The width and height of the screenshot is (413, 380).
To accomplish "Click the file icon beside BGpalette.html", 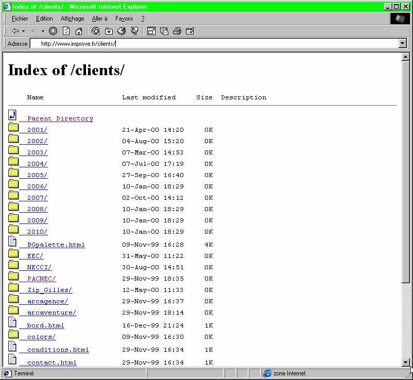I will [12, 241].
